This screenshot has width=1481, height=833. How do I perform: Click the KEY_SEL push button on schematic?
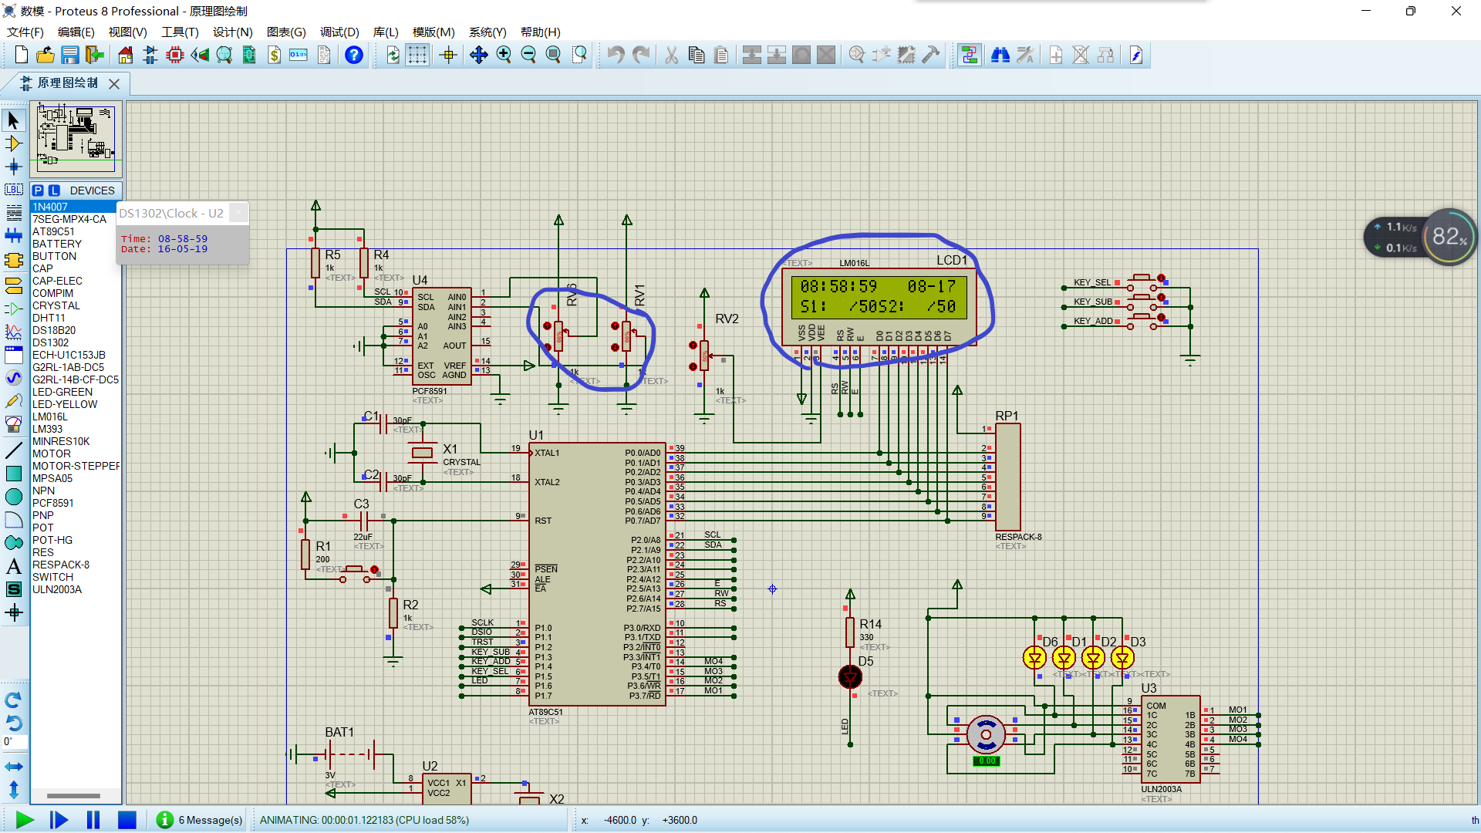1143,282
